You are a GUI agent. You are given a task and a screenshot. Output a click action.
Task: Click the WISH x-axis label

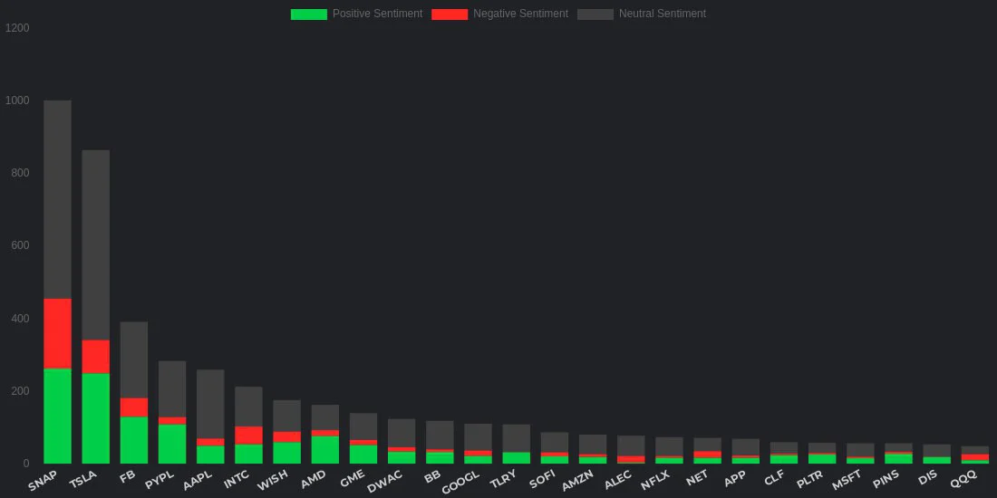pyautogui.click(x=274, y=480)
